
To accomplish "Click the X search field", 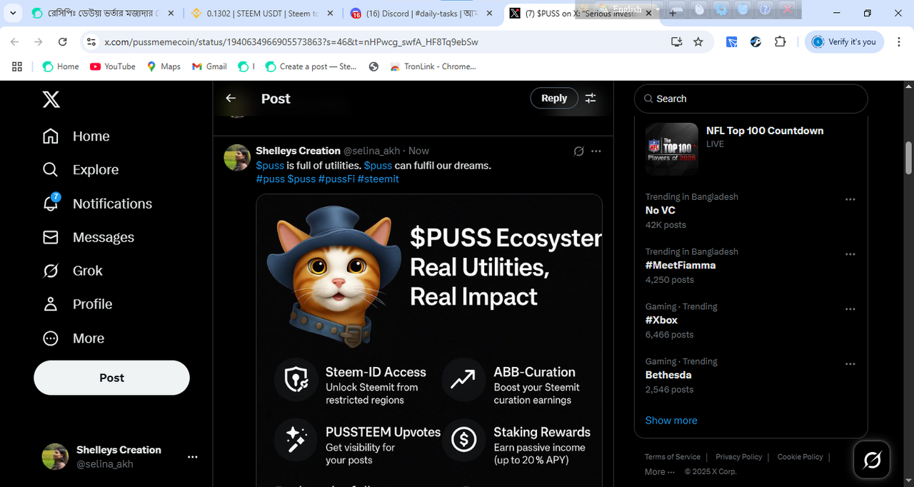I will point(750,99).
